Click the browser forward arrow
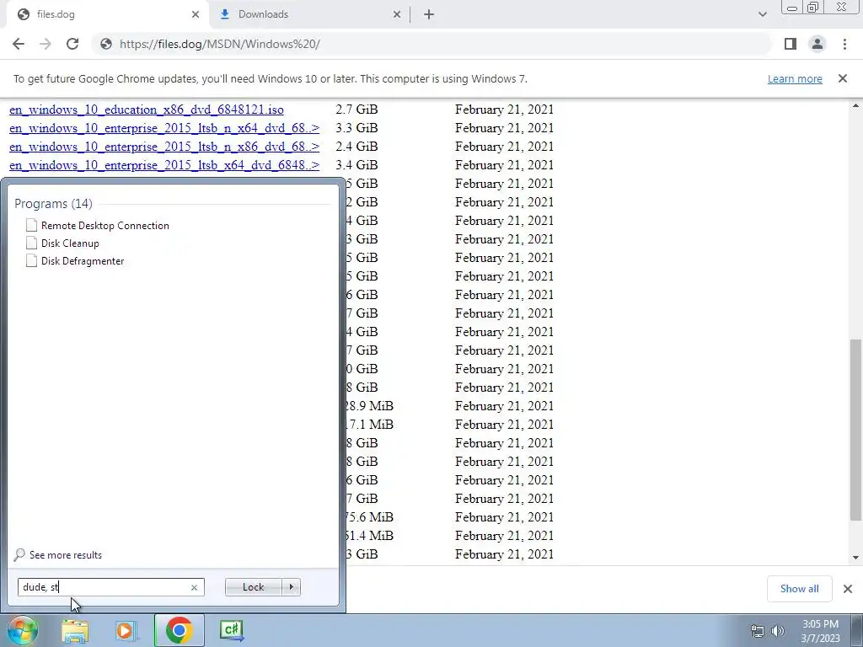863x647 pixels. coord(46,44)
